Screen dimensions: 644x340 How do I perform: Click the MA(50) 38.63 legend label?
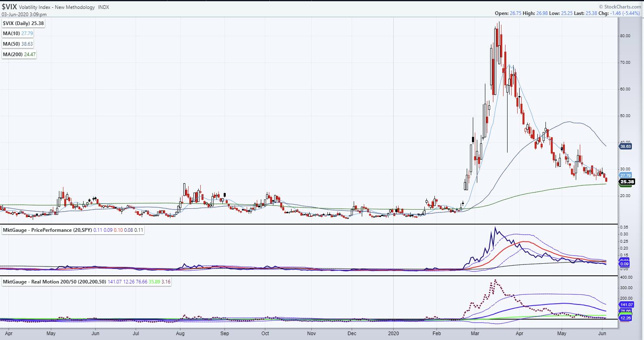click(18, 44)
